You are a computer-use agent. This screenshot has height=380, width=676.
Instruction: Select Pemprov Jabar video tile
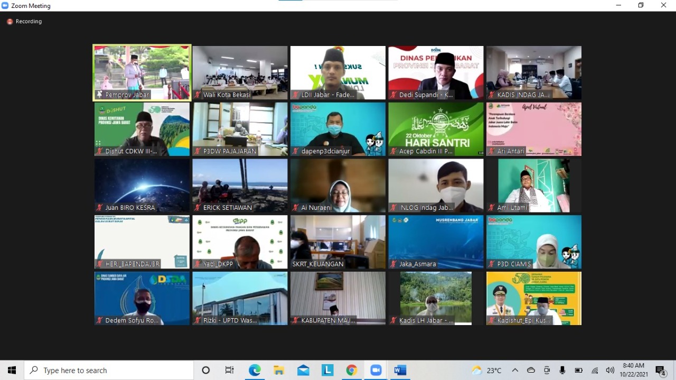[x=142, y=72]
